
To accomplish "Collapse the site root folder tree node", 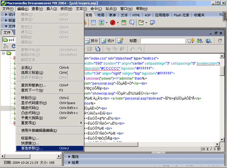I will pyautogui.click(x=4, y=53).
